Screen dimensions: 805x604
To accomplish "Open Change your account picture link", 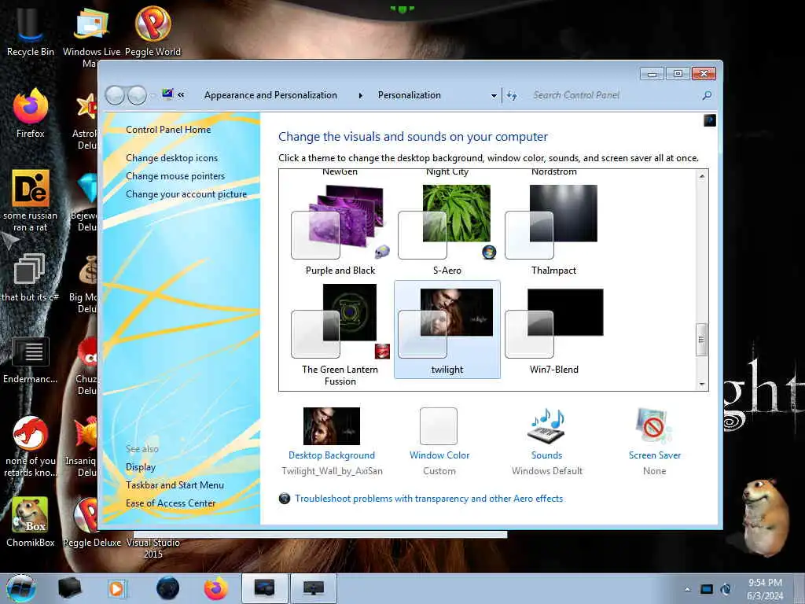I will pos(186,194).
